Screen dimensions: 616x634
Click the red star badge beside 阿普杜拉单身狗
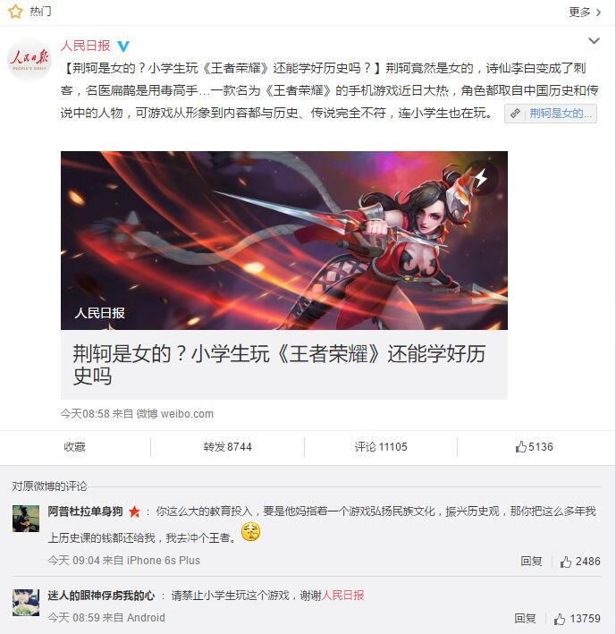134,511
